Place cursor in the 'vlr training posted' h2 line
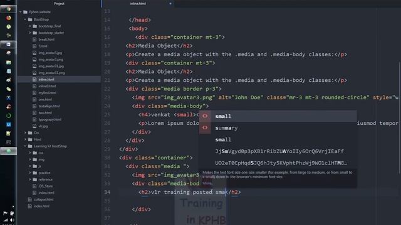 tap(189, 192)
